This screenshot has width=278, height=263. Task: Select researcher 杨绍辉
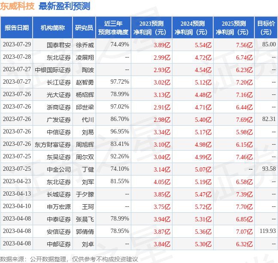pyautogui.click(x=85, y=95)
